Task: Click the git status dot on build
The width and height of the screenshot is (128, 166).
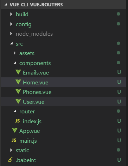Action: (119, 14)
